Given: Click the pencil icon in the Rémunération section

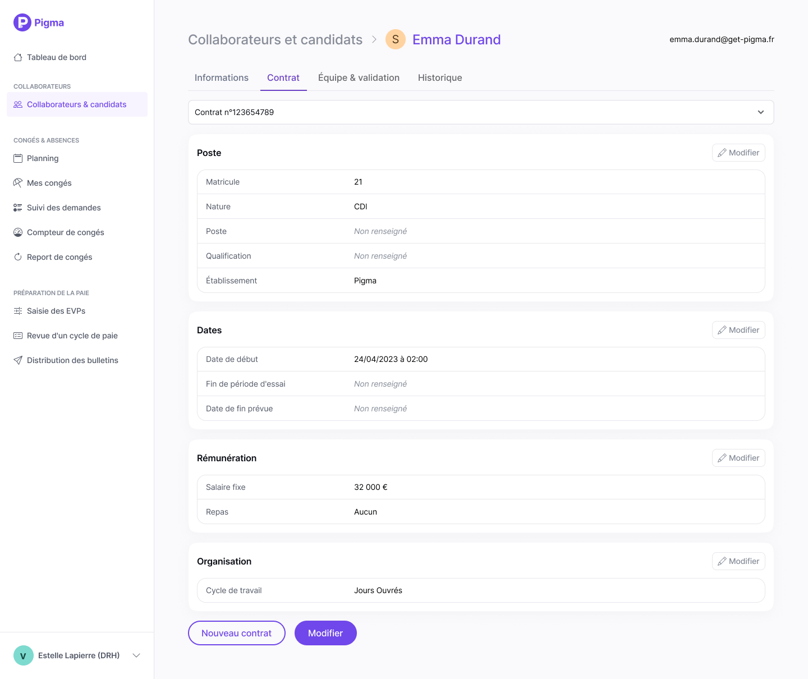Looking at the screenshot, I should click(x=722, y=458).
